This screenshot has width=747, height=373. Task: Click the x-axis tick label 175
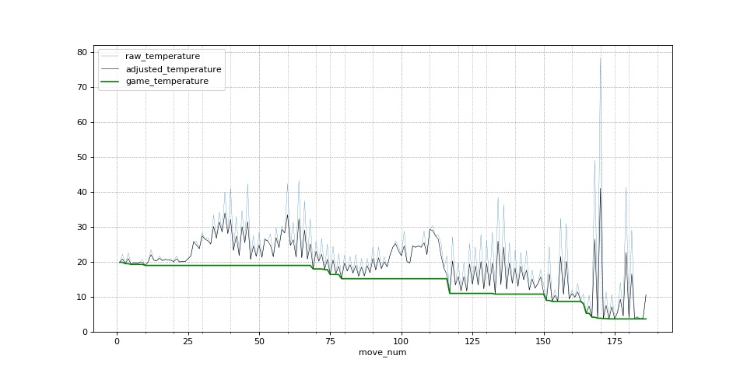coord(614,341)
